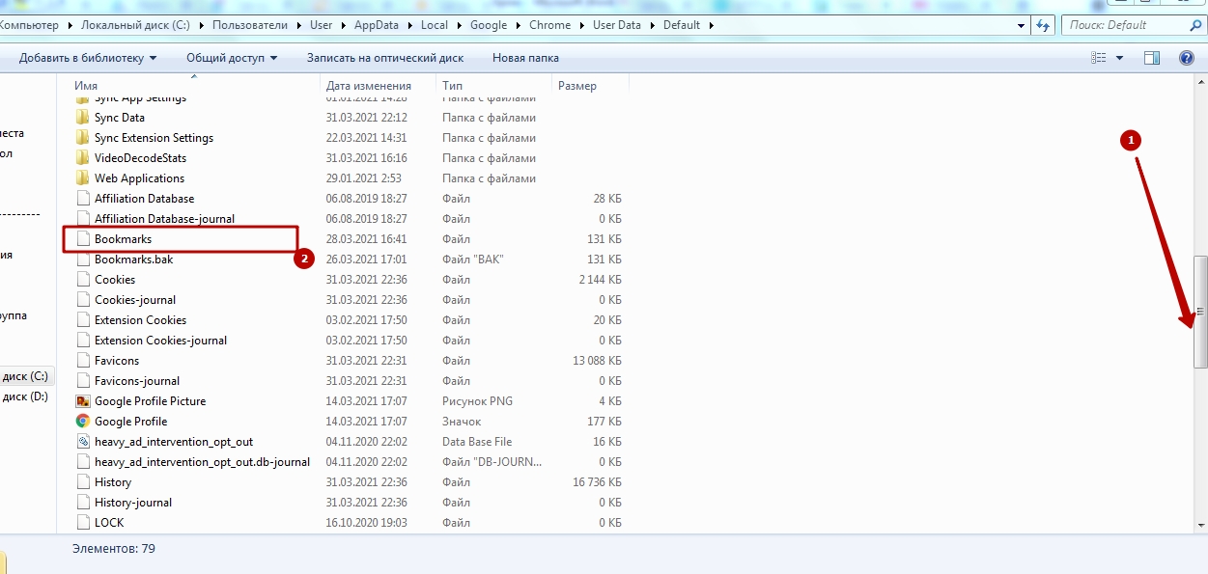The width and height of the screenshot is (1208, 574).
Task: Click the Default search input field
Action: tap(1125, 25)
